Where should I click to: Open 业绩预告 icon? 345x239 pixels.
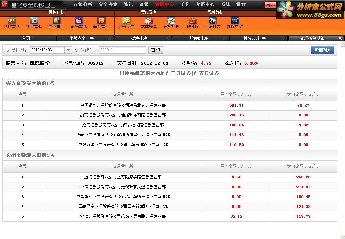click(x=212, y=23)
